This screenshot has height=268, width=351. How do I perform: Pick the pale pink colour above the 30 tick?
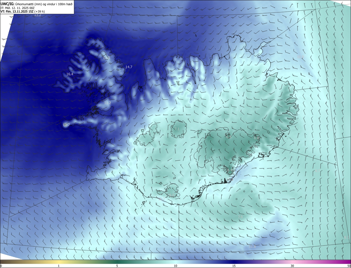coord(292,262)
